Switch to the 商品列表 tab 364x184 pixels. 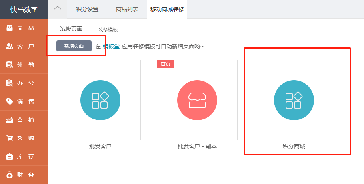(x=127, y=9)
